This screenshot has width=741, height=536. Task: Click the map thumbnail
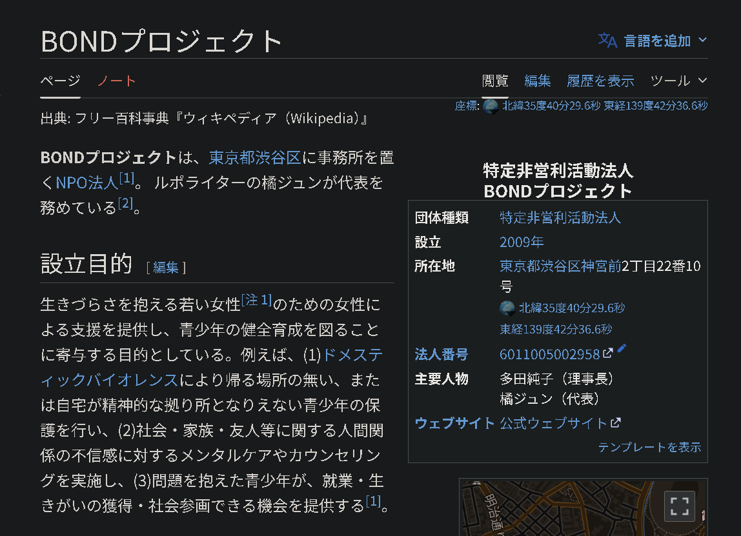[x=583, y=508]
